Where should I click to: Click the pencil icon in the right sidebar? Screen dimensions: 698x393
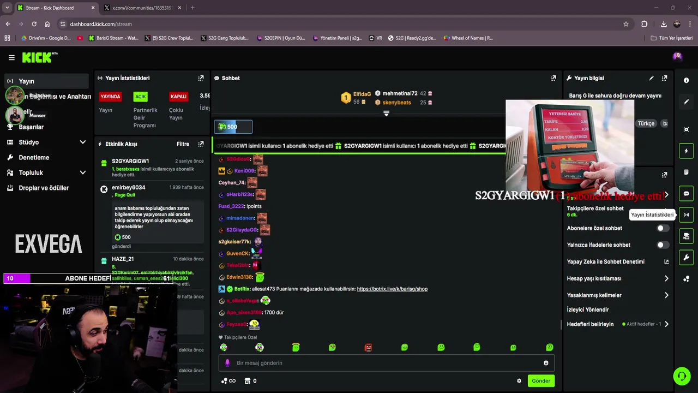[x=687, y=102]
